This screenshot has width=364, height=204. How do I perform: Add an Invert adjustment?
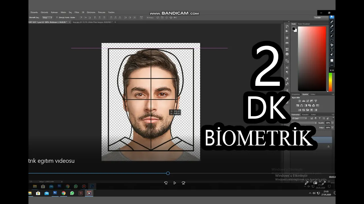coord(299,110)
